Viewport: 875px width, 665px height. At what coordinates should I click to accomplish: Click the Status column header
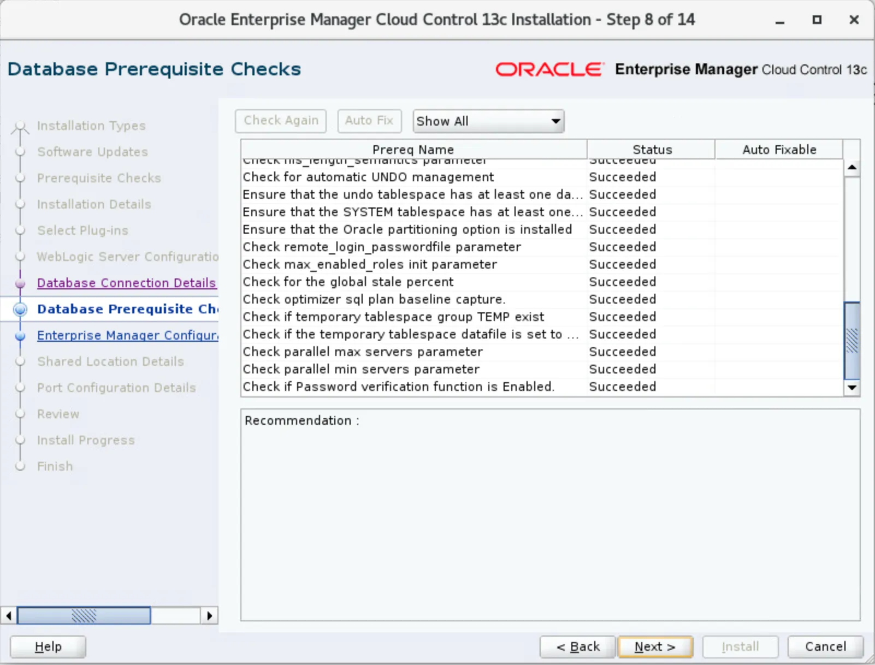[x=652, y=150]
